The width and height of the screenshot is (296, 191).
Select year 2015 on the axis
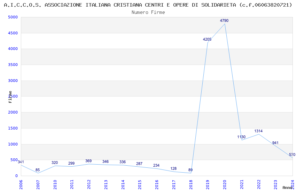tap(140, 184)
